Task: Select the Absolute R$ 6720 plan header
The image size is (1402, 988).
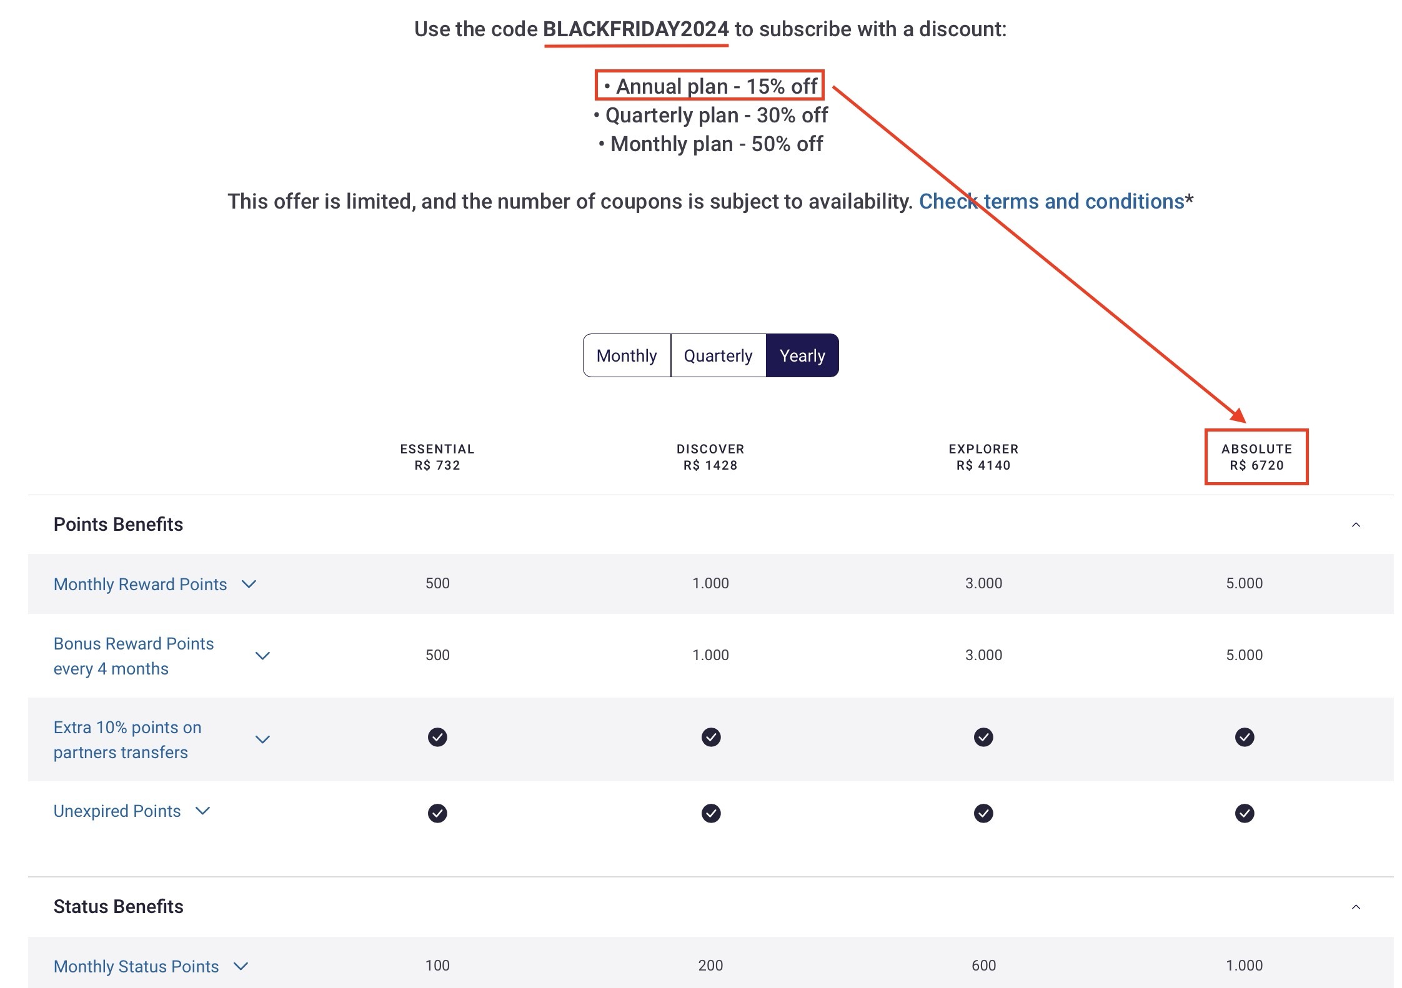Action: (x=1256, y=457)
